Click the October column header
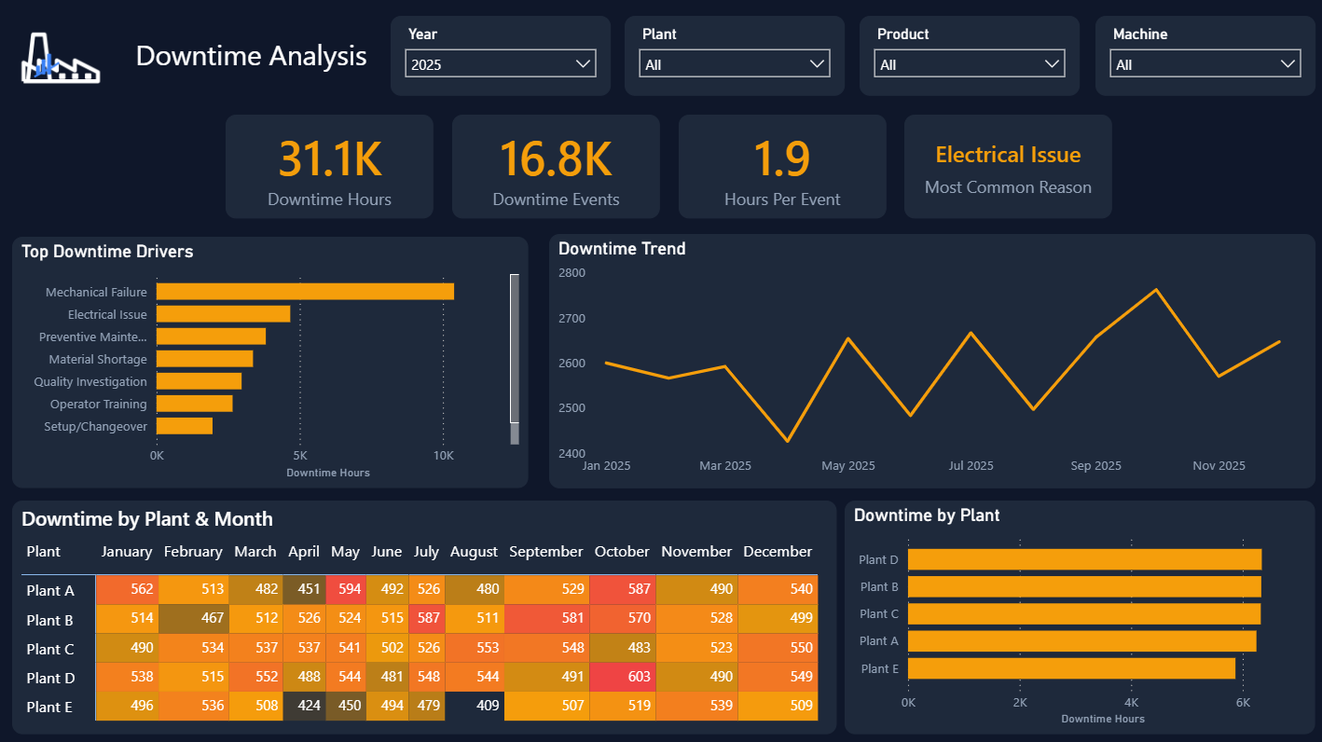This screenshot has width=1322, height=742. 622,552
